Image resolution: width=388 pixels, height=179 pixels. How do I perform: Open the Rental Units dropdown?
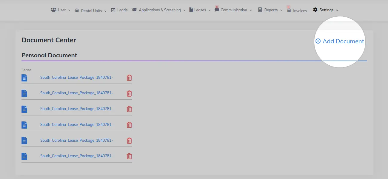point(90,10)
